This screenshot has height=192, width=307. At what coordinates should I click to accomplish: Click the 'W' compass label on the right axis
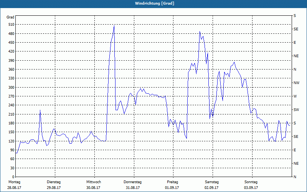coord(295,96)
